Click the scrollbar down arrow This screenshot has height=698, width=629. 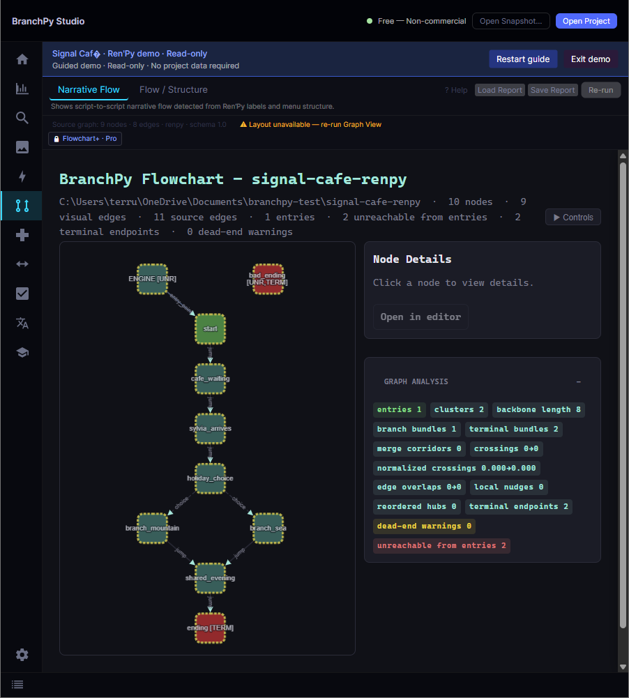pos(623,667)
